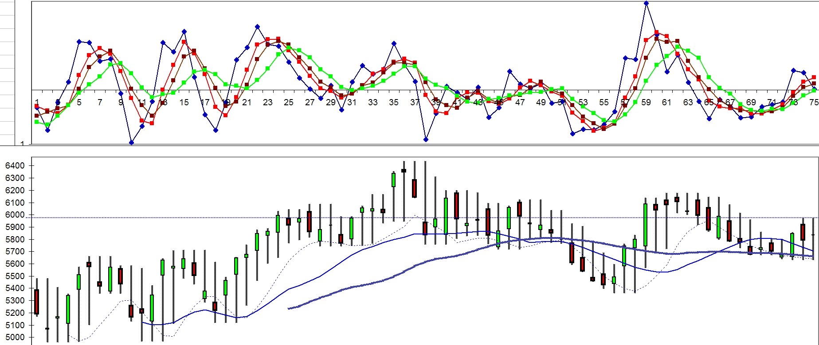Click the 6200 label on price axis
819x345 pixels.
[x=15, y=191]
